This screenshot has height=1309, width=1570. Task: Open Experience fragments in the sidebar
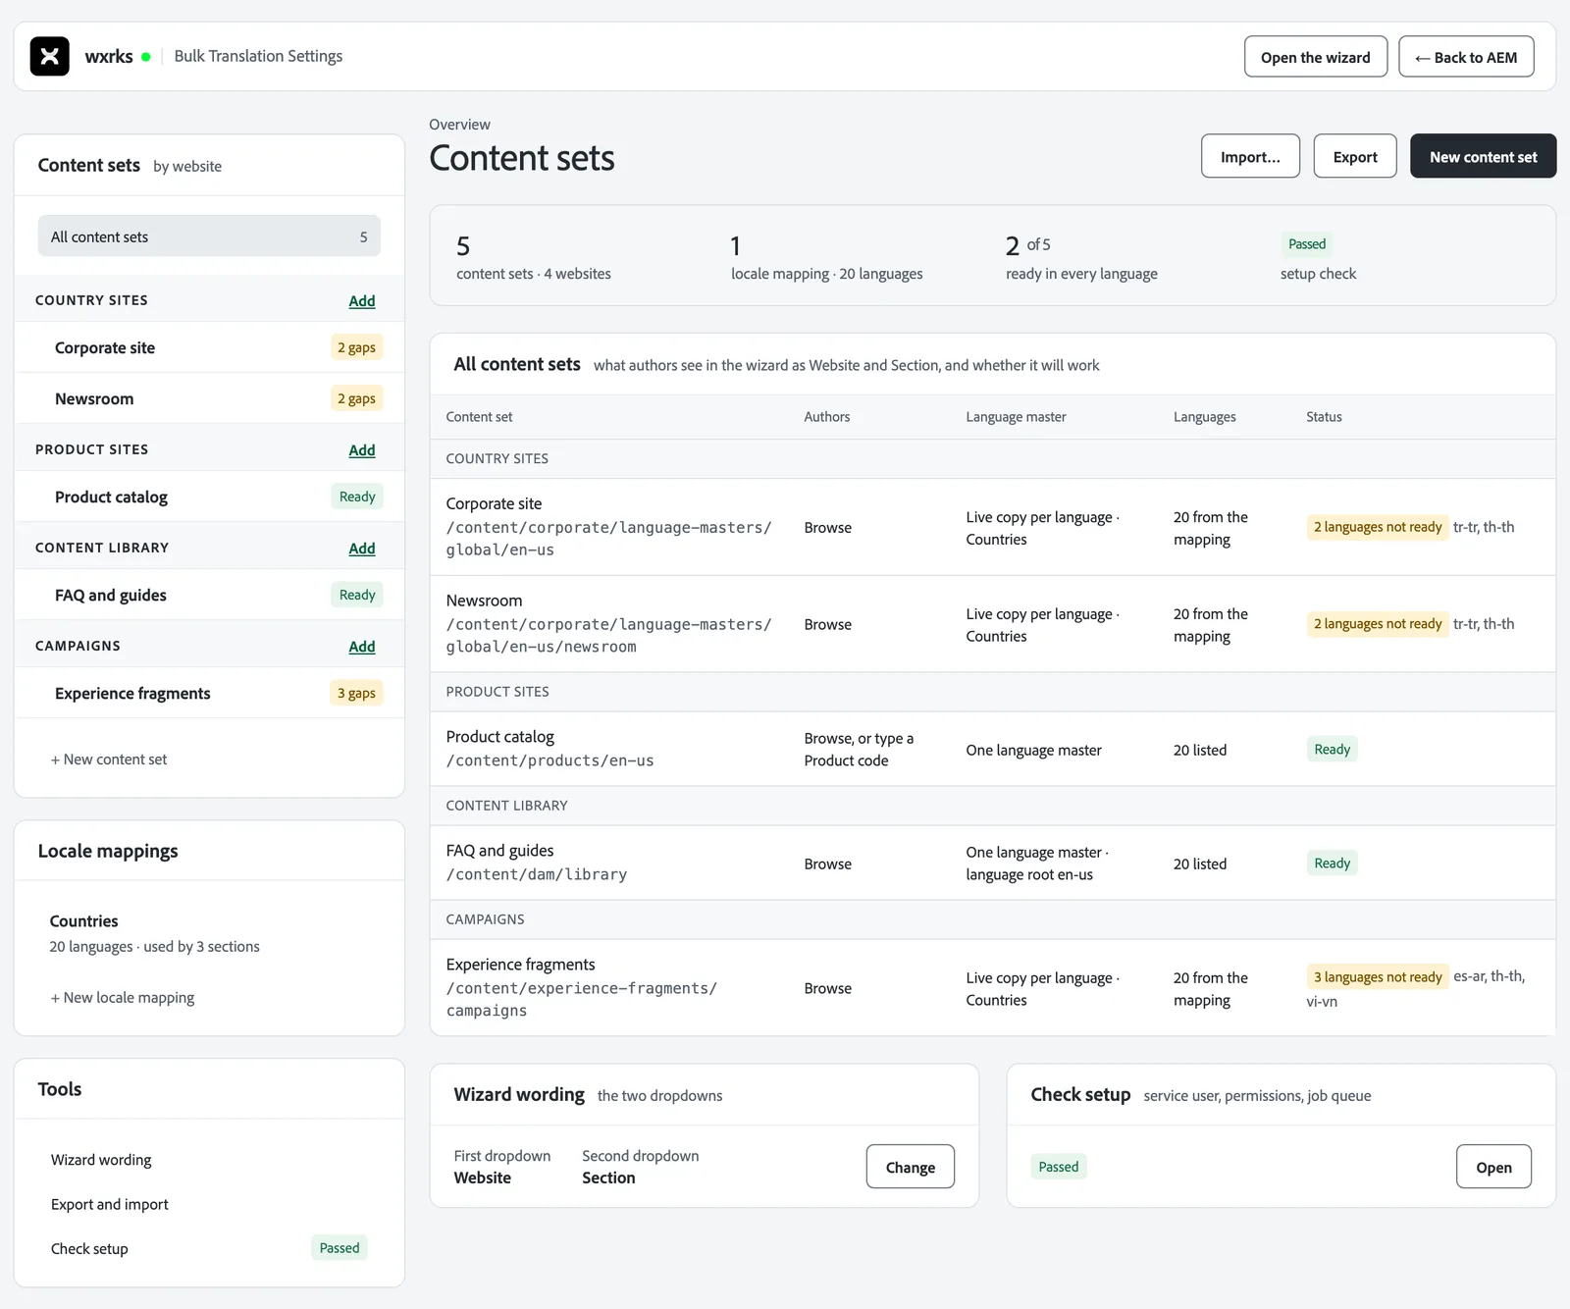coord(209,693)
